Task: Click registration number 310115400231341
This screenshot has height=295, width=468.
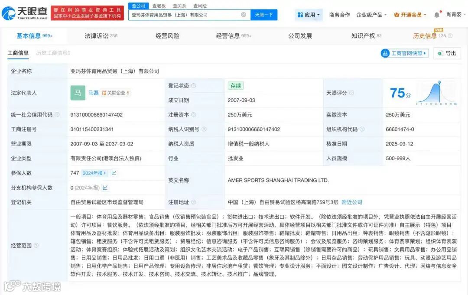Action: (x=92, y=129)
